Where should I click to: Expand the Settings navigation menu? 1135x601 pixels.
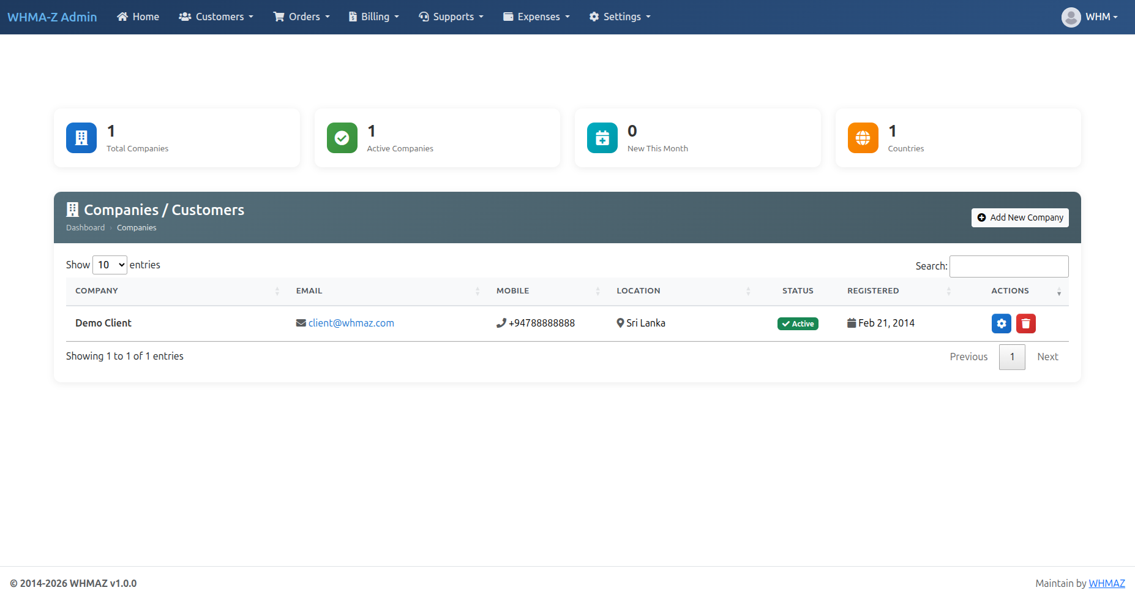[620, 17]
